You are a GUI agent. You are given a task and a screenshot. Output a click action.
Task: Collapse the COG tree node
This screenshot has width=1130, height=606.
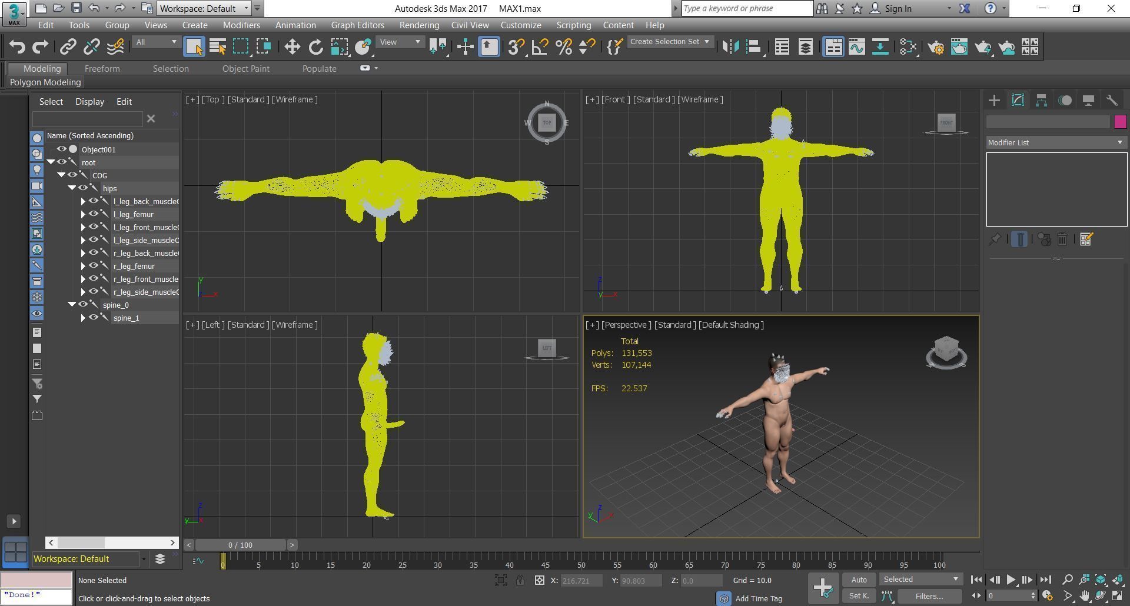(x=61, y=175)
